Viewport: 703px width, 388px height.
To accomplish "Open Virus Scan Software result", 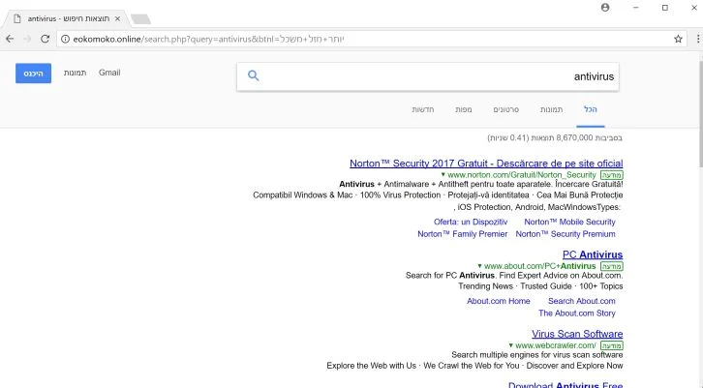I will point(577,334).
